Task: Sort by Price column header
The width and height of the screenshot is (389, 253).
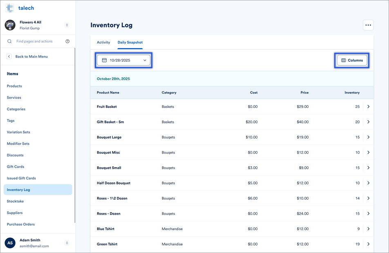Action: 304,92
